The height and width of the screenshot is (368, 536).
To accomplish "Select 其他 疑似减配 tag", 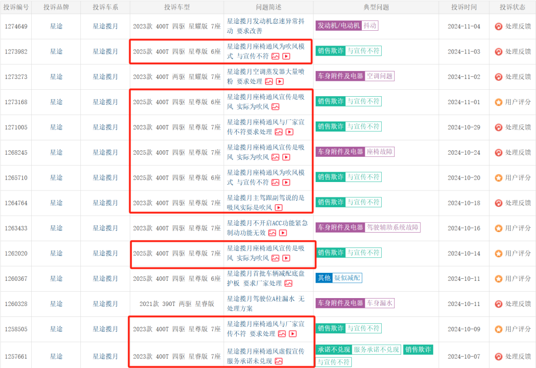I will [x=338, y=278].
